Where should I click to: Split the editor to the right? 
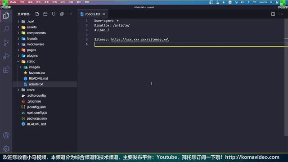(273, 14)
